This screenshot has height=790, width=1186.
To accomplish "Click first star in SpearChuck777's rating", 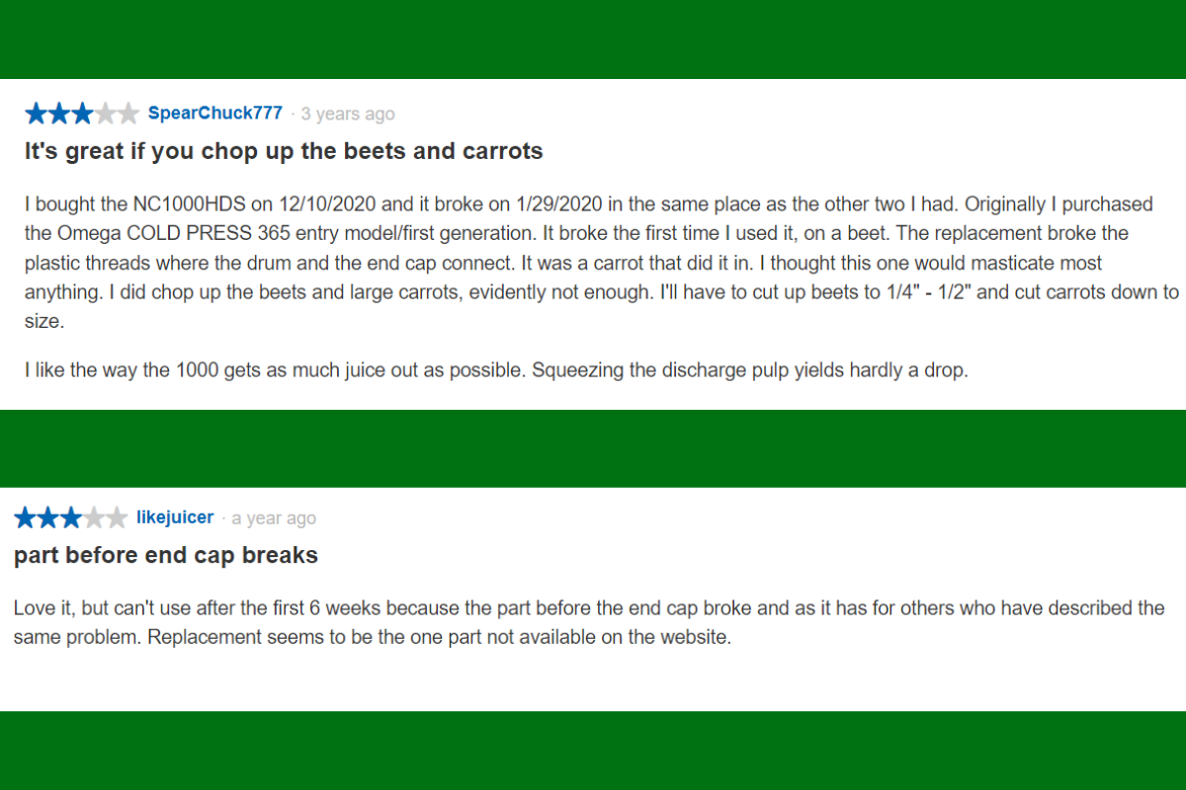I will click(37, 114).
